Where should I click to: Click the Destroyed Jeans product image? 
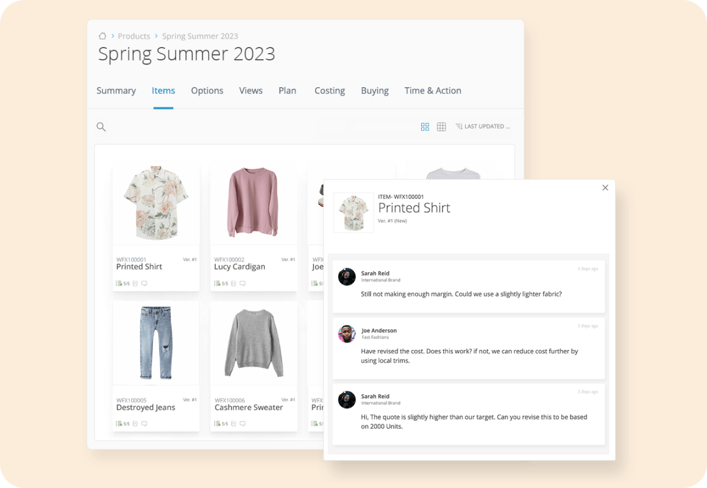pos(155,343)
